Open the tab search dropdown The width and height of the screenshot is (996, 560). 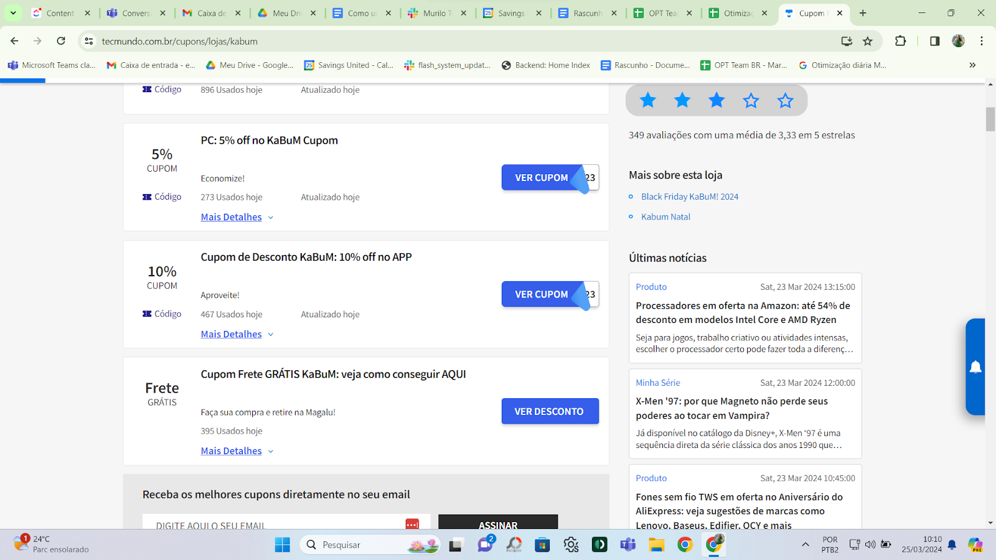coord(13,13)
